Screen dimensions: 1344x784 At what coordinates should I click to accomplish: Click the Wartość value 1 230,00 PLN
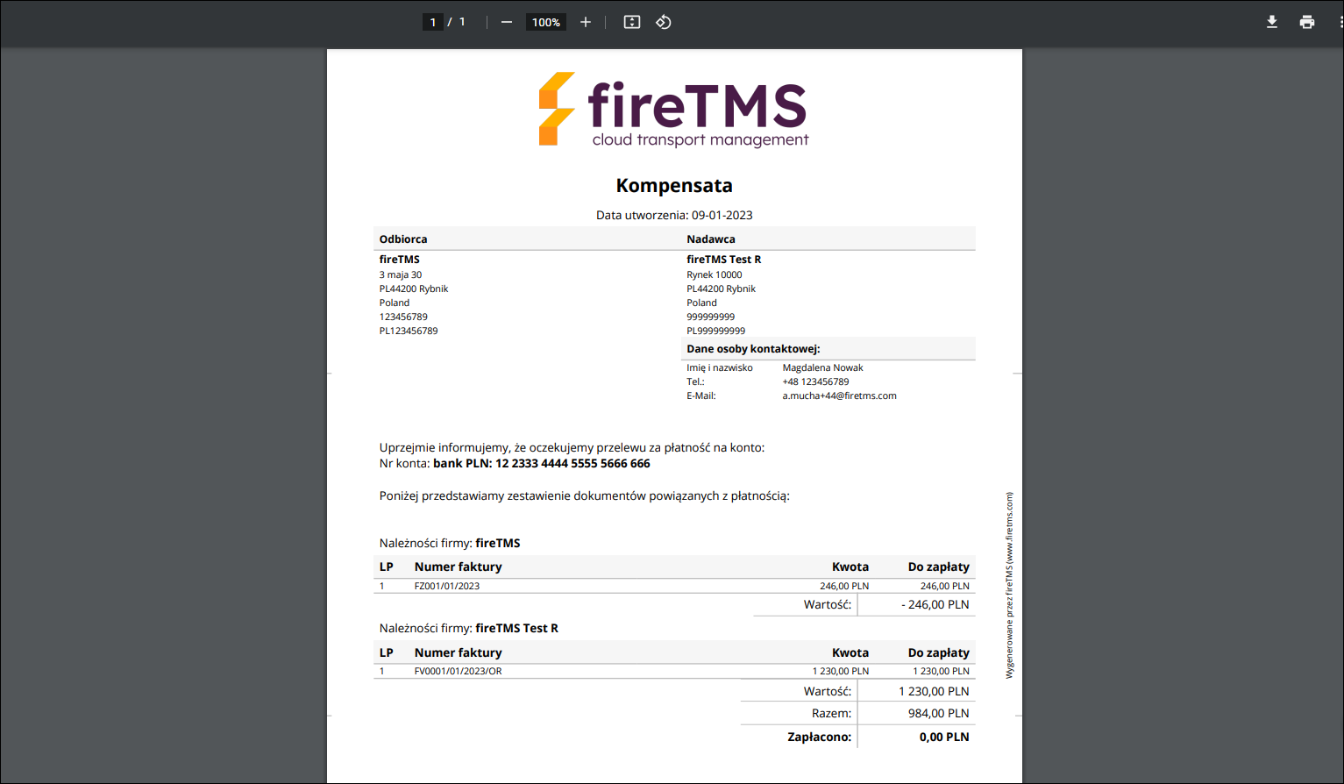coord(934,691)
